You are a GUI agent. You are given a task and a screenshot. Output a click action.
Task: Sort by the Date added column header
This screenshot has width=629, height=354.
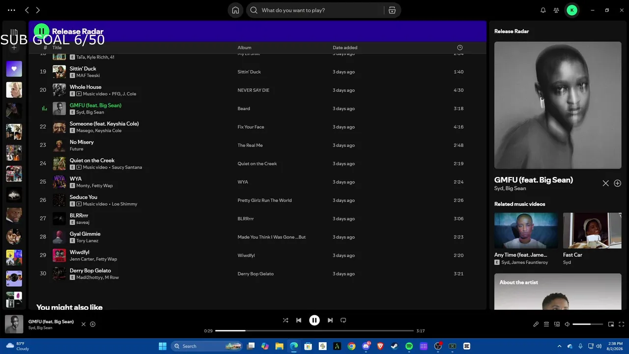point(345,48)
